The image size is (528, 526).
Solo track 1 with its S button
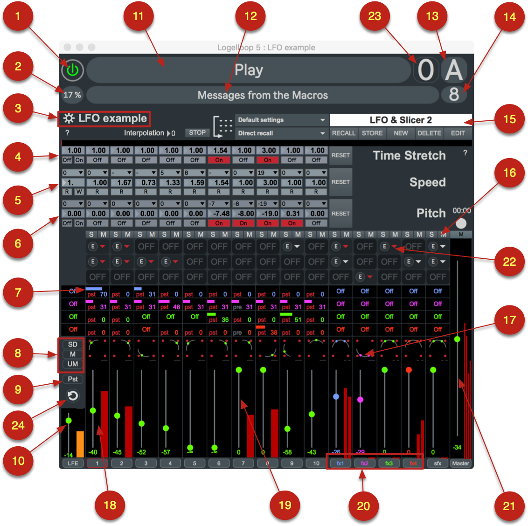(x=91, y=235)
